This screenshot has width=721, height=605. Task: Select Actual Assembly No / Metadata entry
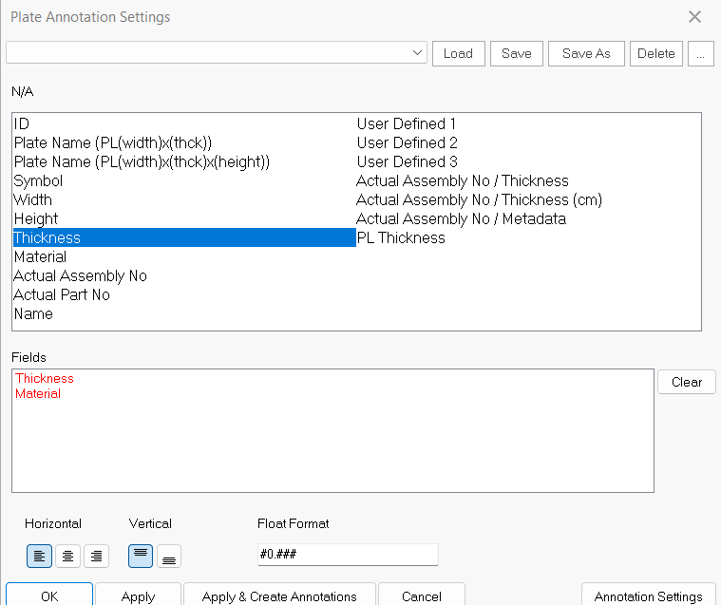461,219
